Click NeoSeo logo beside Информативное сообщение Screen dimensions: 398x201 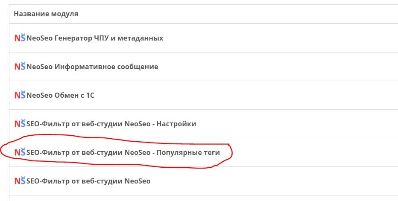pyautogui.click(x=20, y=67)
